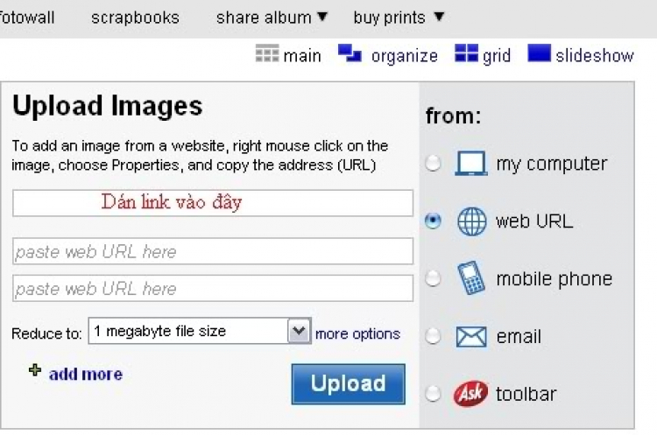Click the more options link

[x=357, y=333]
